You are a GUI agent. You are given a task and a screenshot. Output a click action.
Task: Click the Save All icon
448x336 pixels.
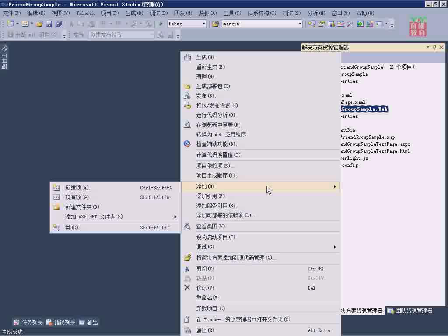pos(59,24)
